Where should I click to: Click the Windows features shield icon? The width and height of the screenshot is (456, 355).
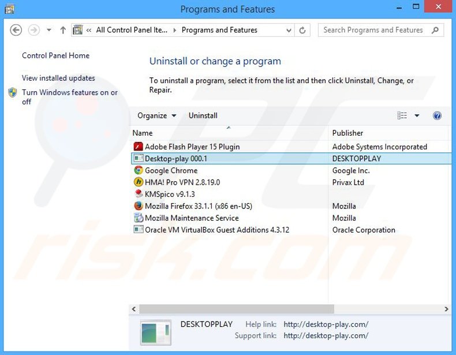click(x=13, y=92)
